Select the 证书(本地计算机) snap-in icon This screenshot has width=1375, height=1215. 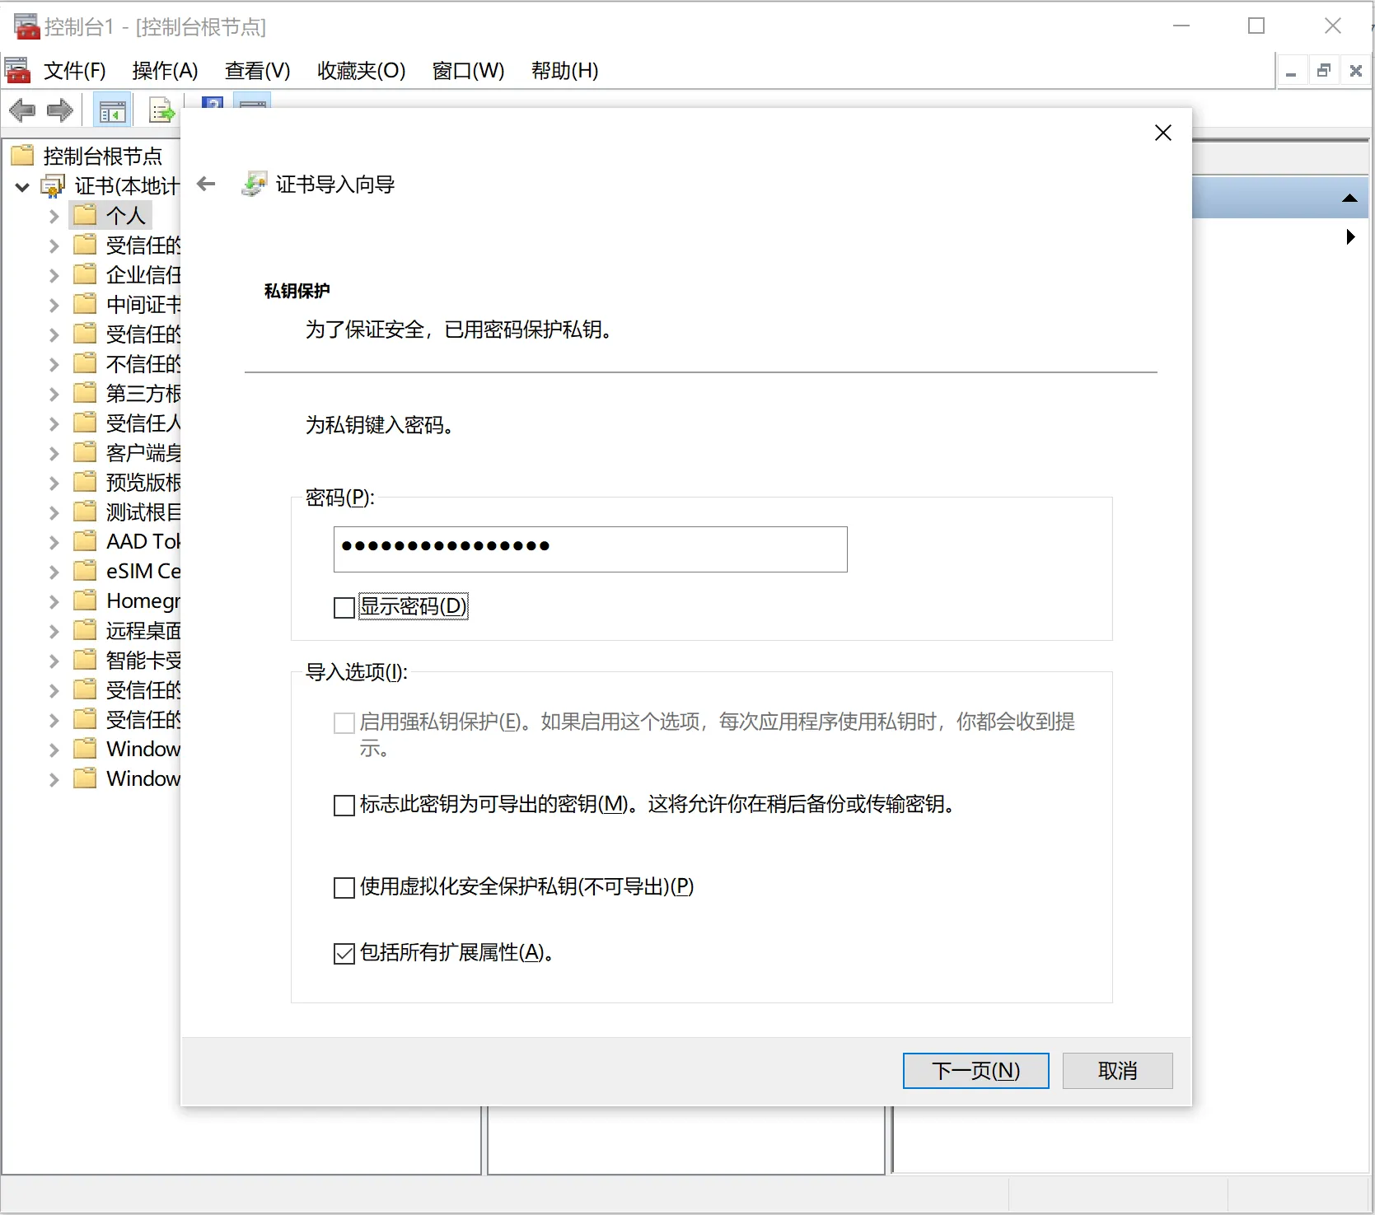53,186
